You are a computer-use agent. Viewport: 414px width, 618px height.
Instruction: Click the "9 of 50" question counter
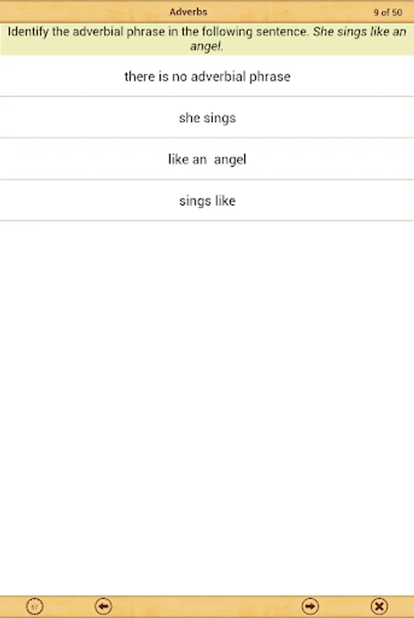point(387,12)
